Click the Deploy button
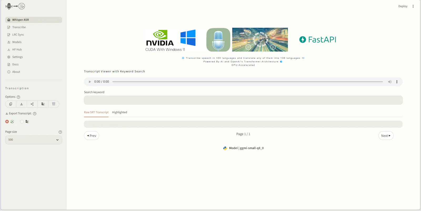Viewport: 421px width, 211px height. coord(403,6)
